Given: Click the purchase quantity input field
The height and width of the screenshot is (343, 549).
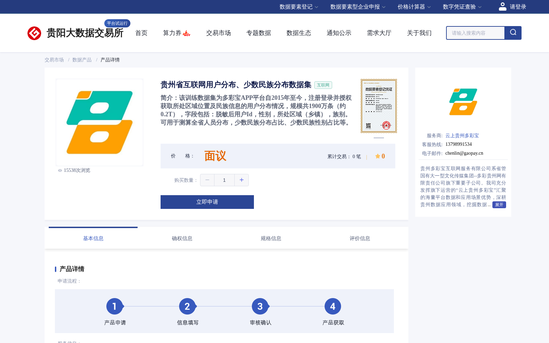Looking at the screenshot, I should coord(224,180).
